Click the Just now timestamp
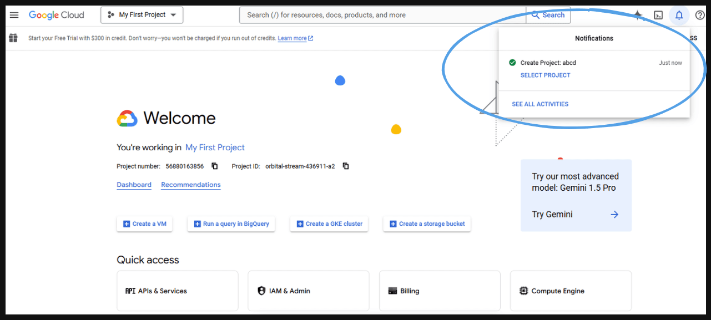The height and width of the screenshot is (320, 711). tap(670, 63)
